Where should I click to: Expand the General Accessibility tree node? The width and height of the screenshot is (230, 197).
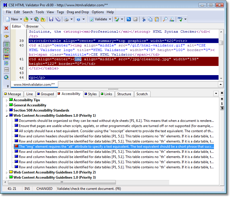click(x=7, y=106)
